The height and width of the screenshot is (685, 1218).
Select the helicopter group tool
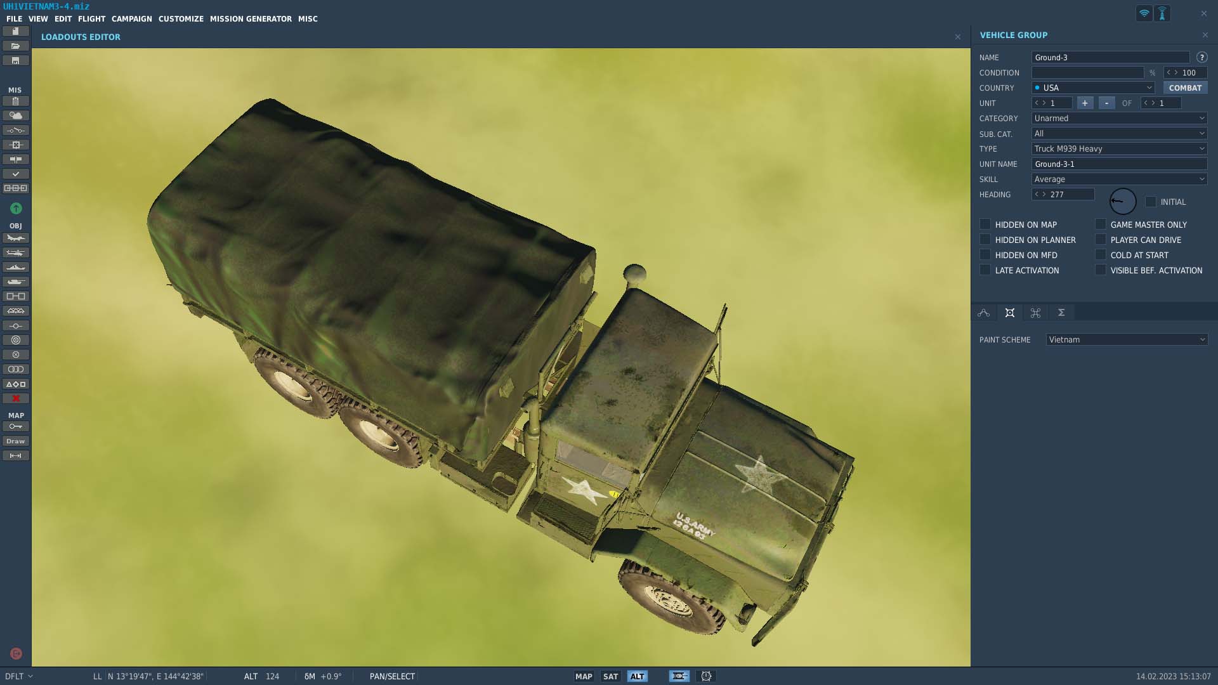[15, 252]
